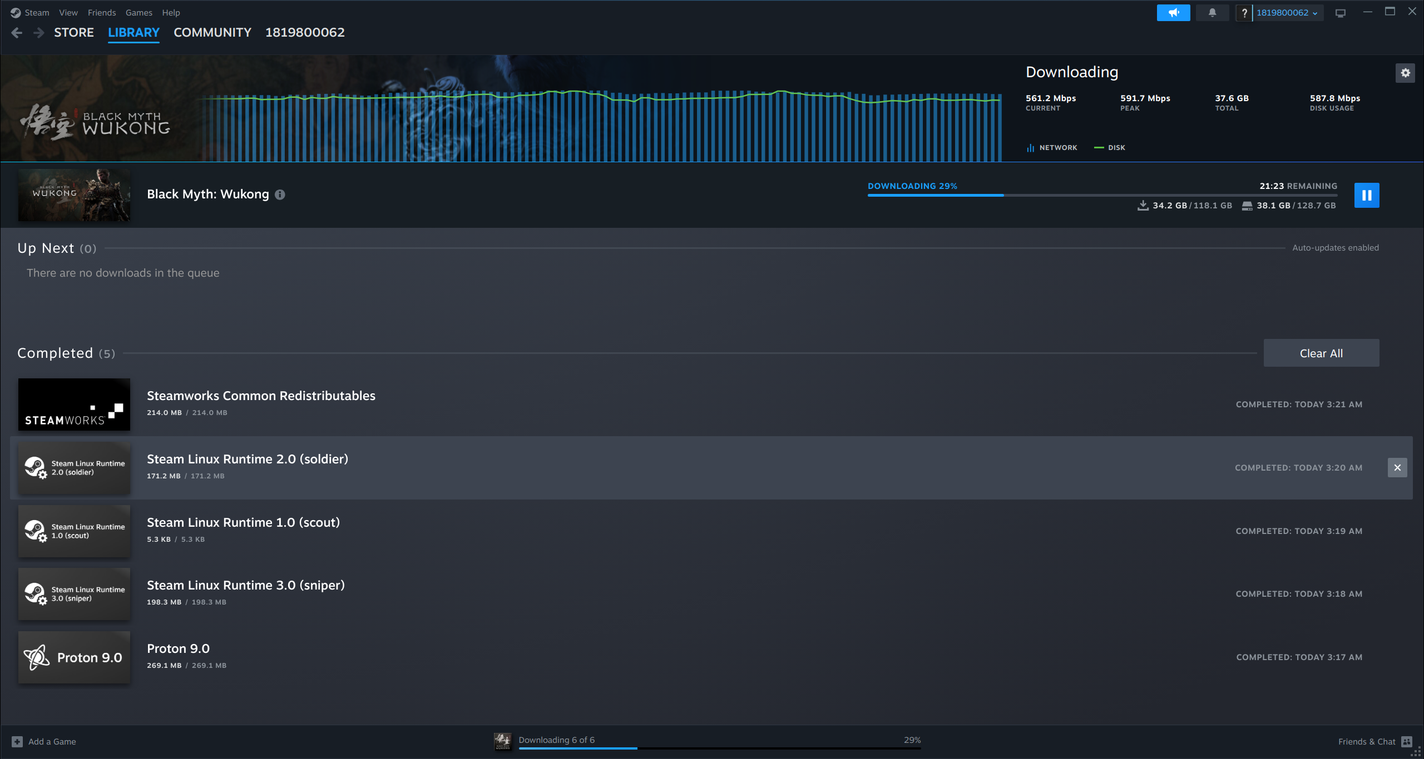Click Add a Game link

[52, 742]
